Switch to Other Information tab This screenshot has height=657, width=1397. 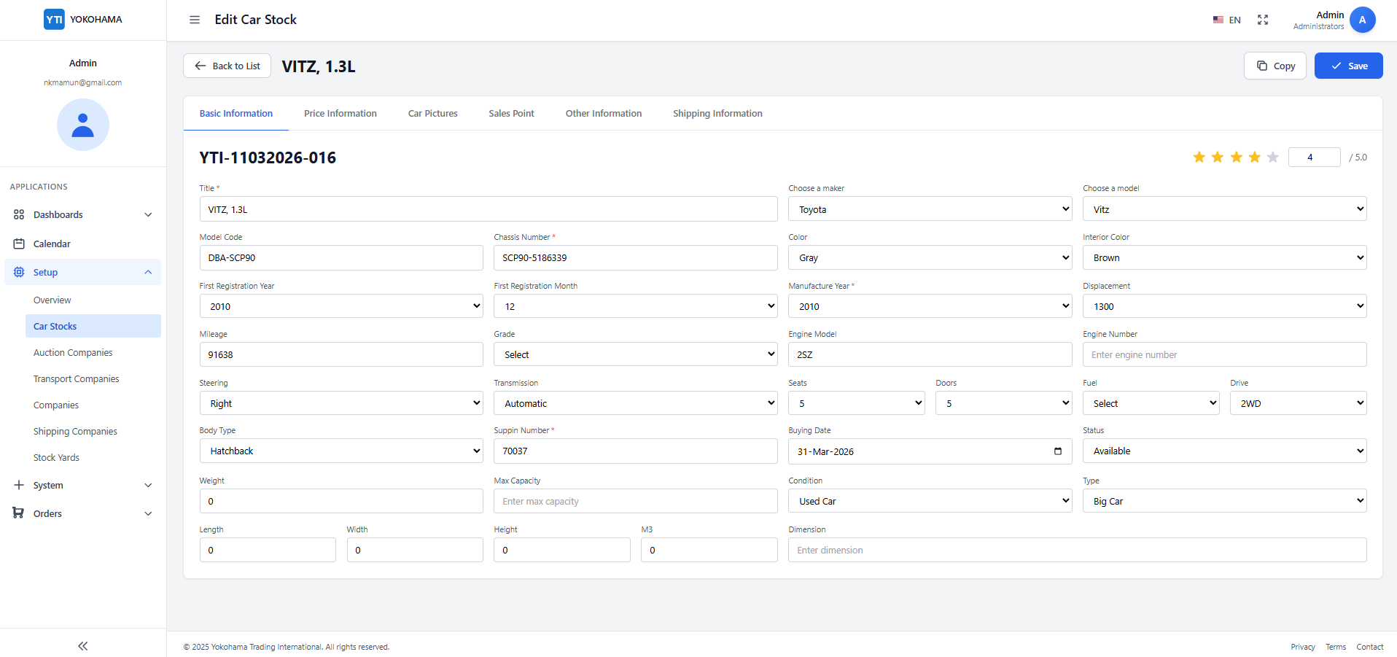[604, 114]
